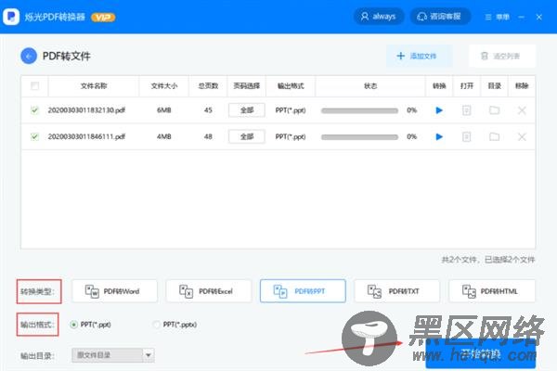Uncheck the file 20200303011846111.pdf
This screenshot has height=371, width=557.
(x=34, y=136)
